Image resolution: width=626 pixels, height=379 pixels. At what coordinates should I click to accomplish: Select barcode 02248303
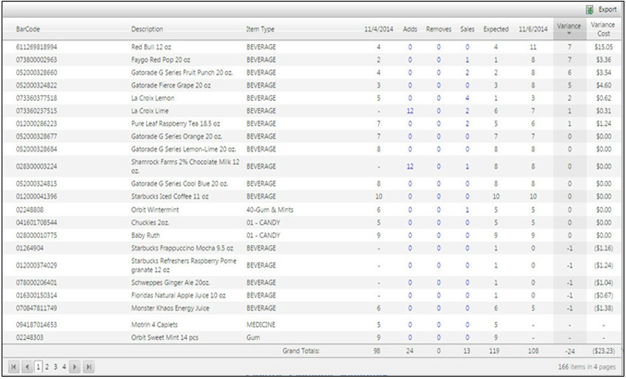pyautogui.click(x=30, y=337)
